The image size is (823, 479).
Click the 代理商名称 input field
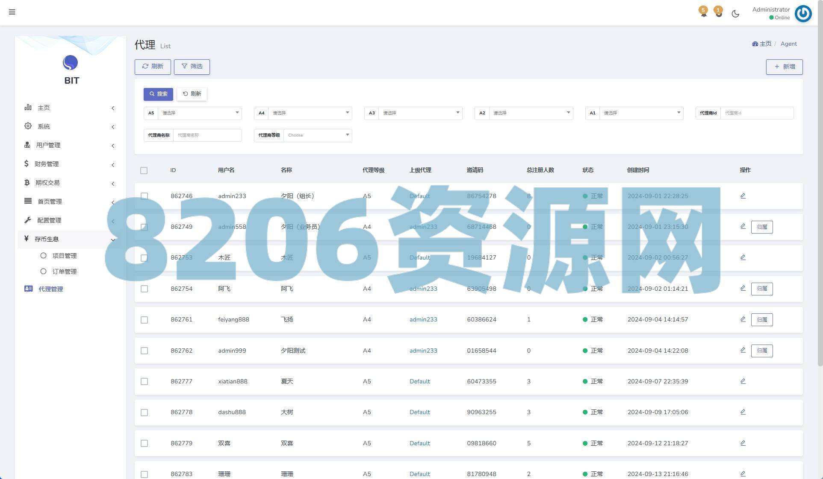click(207, 135)
